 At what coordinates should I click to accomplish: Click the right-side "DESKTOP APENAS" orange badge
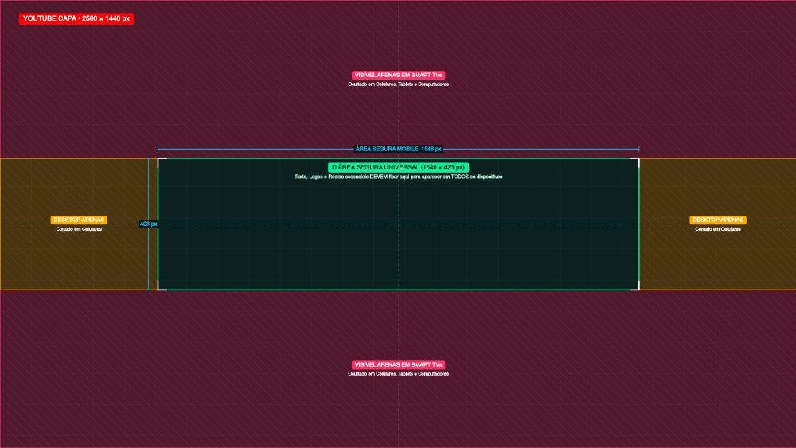coord(718,220)
